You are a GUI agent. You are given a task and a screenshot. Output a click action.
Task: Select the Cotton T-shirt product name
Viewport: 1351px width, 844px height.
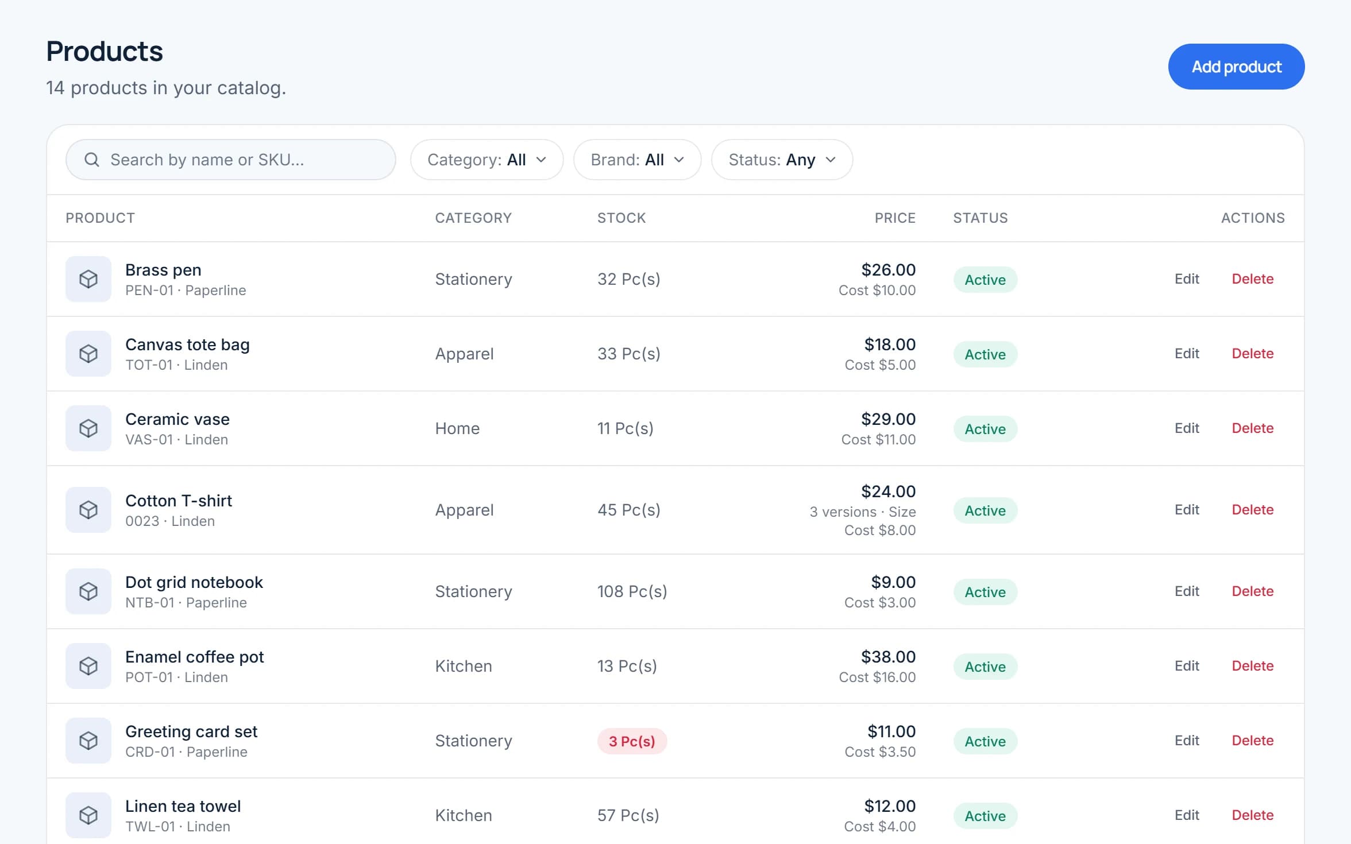(x=179, y=501)
